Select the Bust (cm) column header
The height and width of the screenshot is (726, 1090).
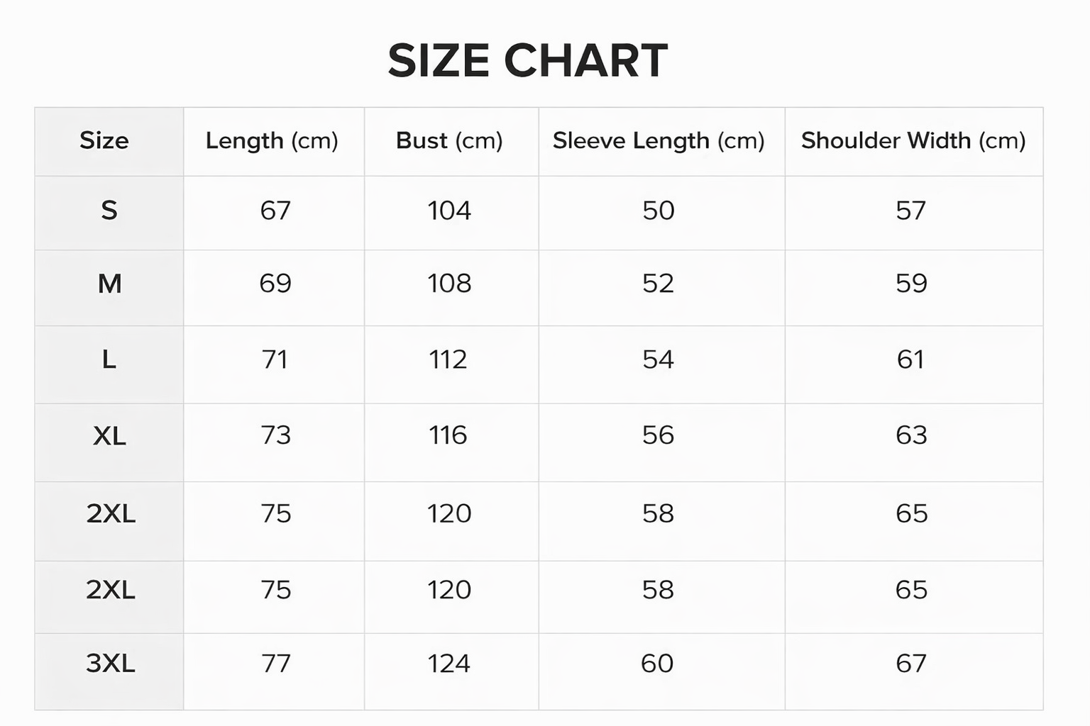pyautogui.click(x=449, y=140)
